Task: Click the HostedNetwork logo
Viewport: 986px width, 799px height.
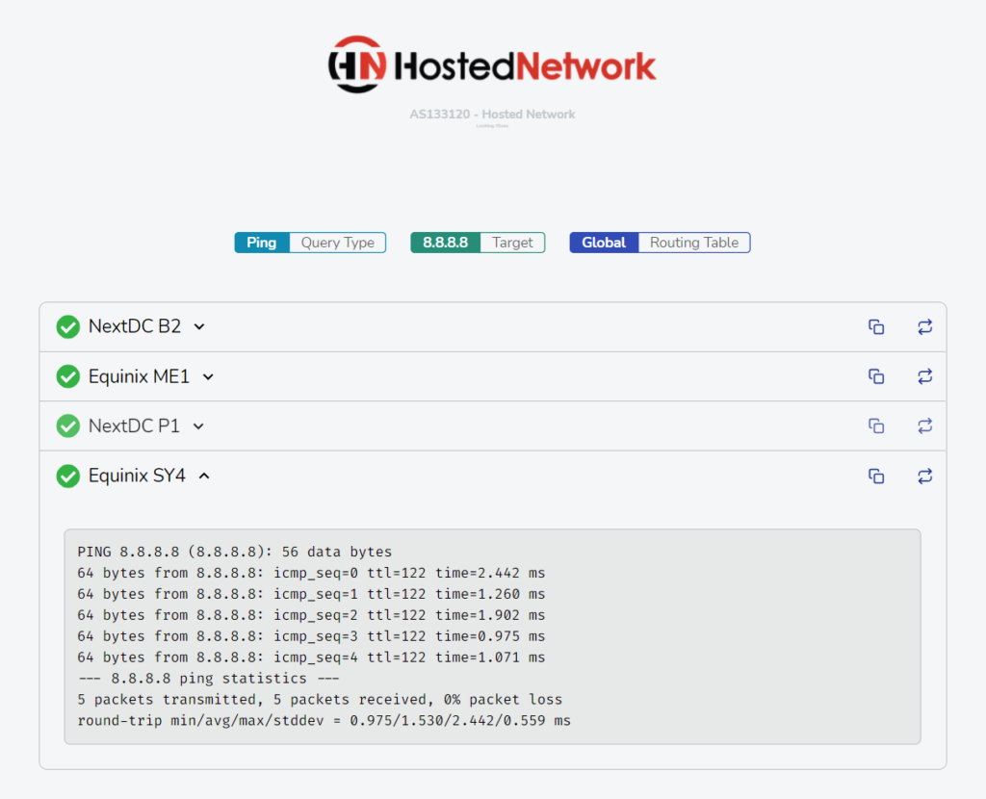Action: pos(492,64)
